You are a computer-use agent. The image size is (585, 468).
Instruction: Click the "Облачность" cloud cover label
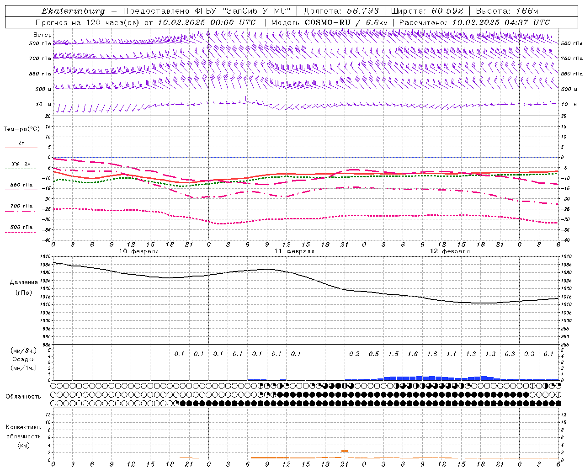[23, 397]
